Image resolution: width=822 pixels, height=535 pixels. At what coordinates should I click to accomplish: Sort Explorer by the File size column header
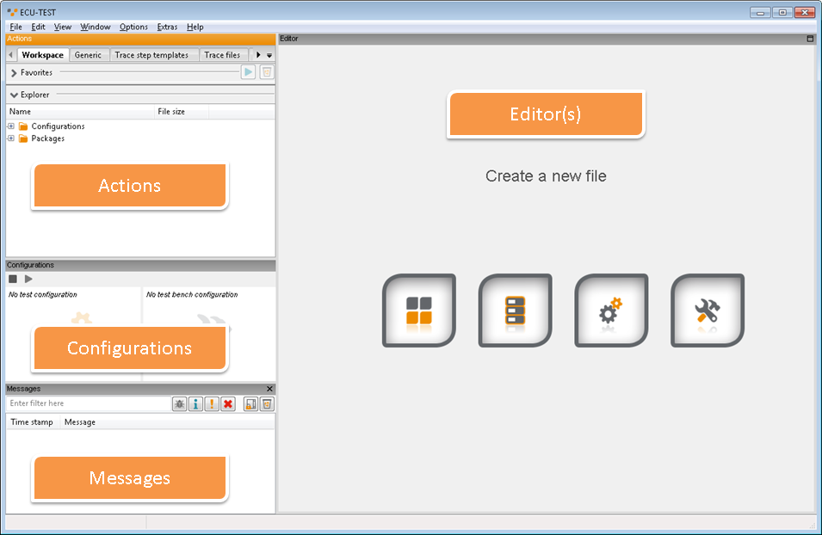tap(182, 112)
